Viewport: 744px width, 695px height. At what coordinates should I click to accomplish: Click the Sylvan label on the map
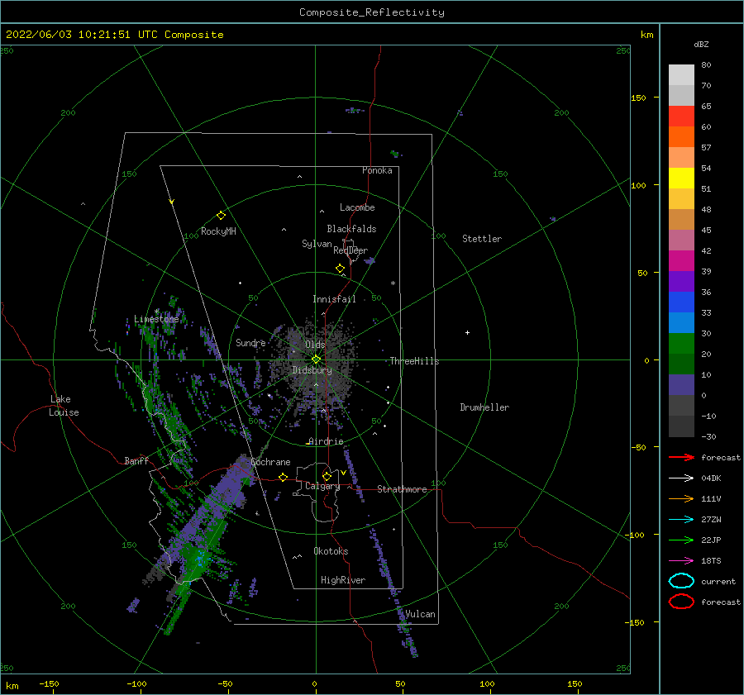coord(317,244)
